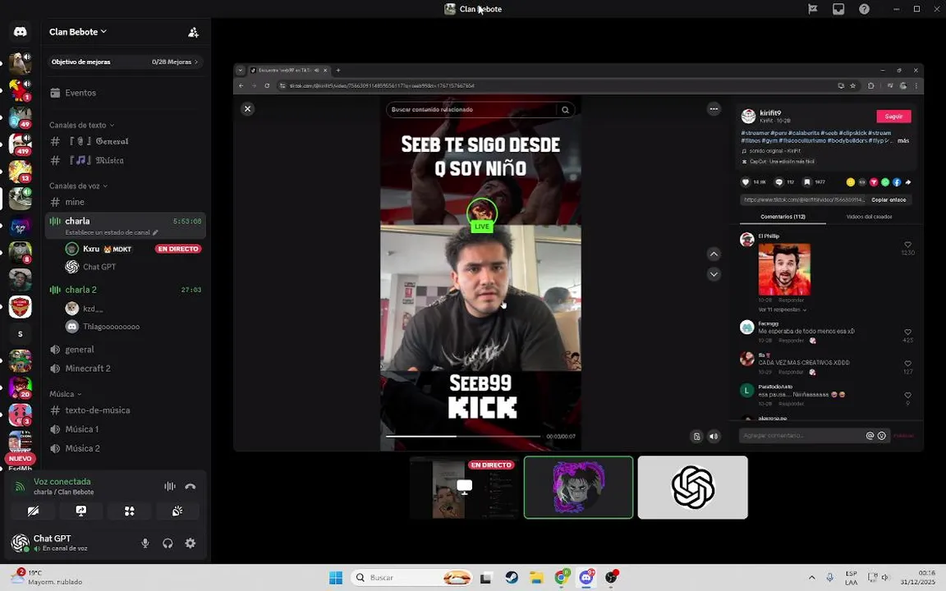
Task: Disconnect from the voice channel
Action: coord(190,487)
